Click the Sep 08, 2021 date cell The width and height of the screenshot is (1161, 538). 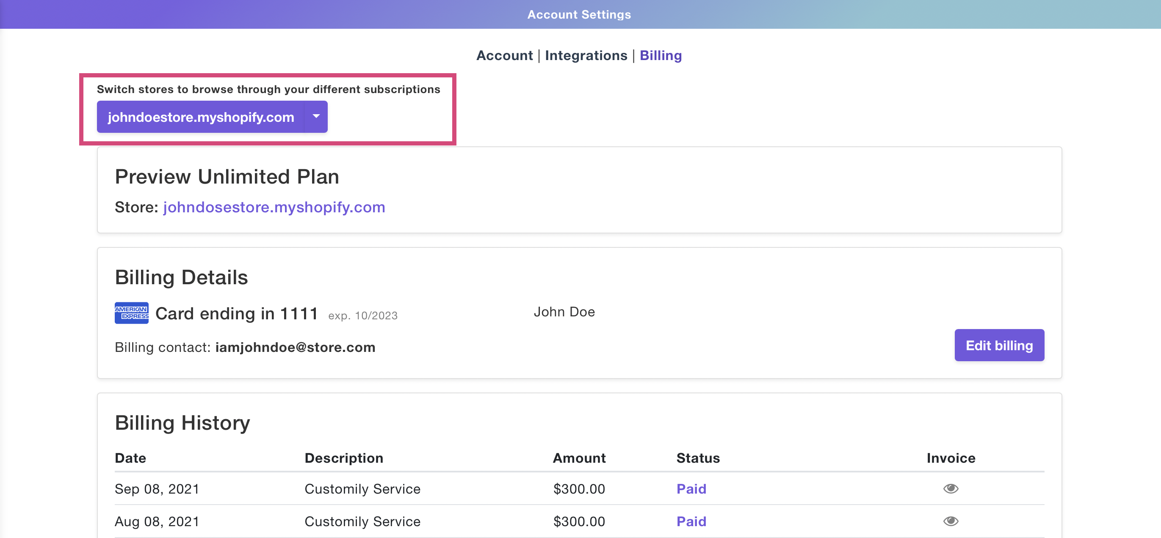[157, 489]
